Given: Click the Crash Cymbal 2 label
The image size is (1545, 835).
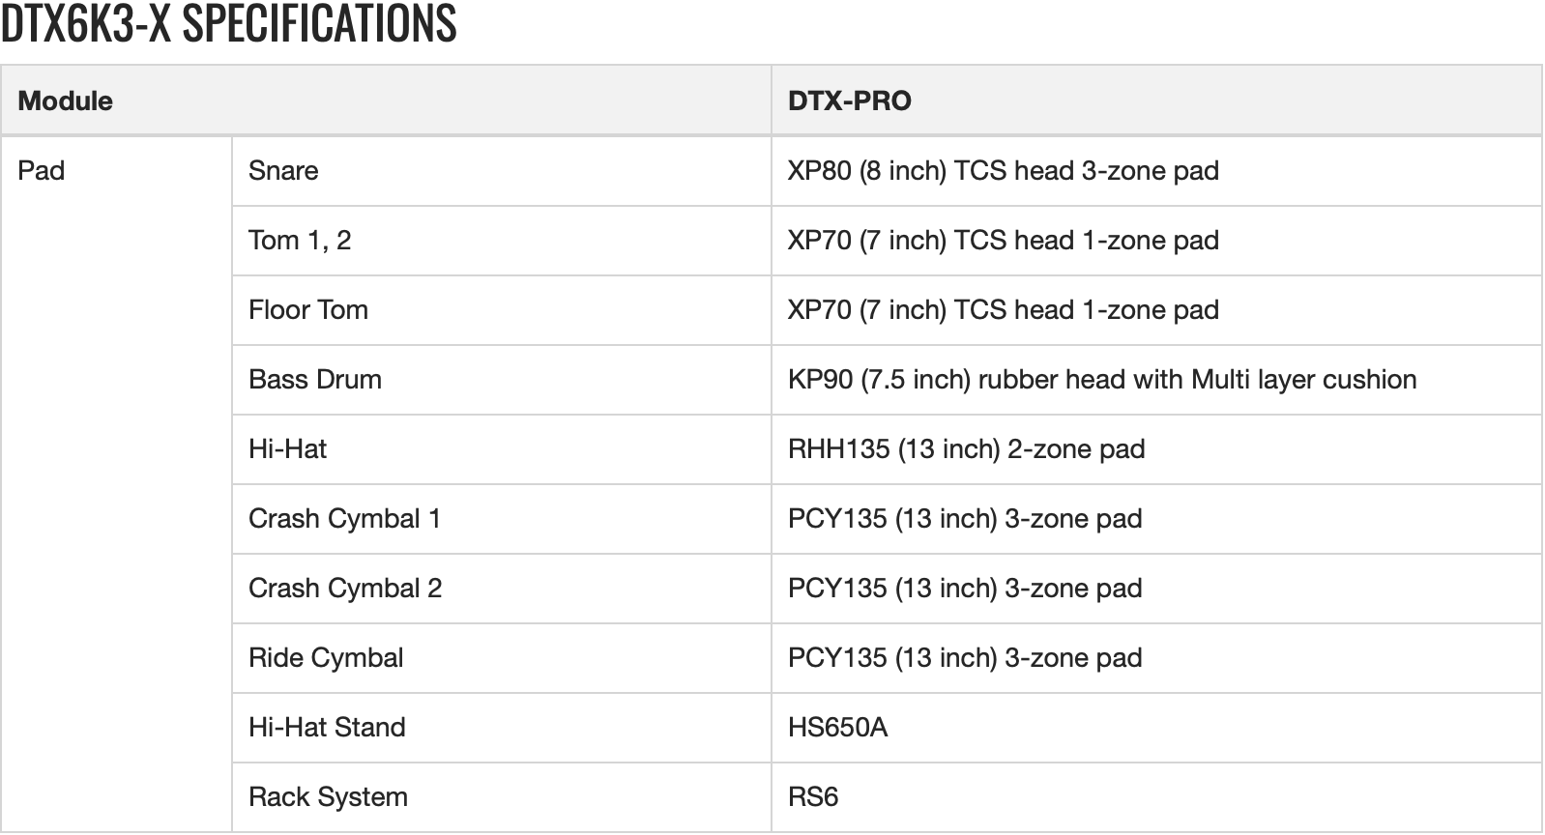Looking at the screenshot, I should [345, 589].
